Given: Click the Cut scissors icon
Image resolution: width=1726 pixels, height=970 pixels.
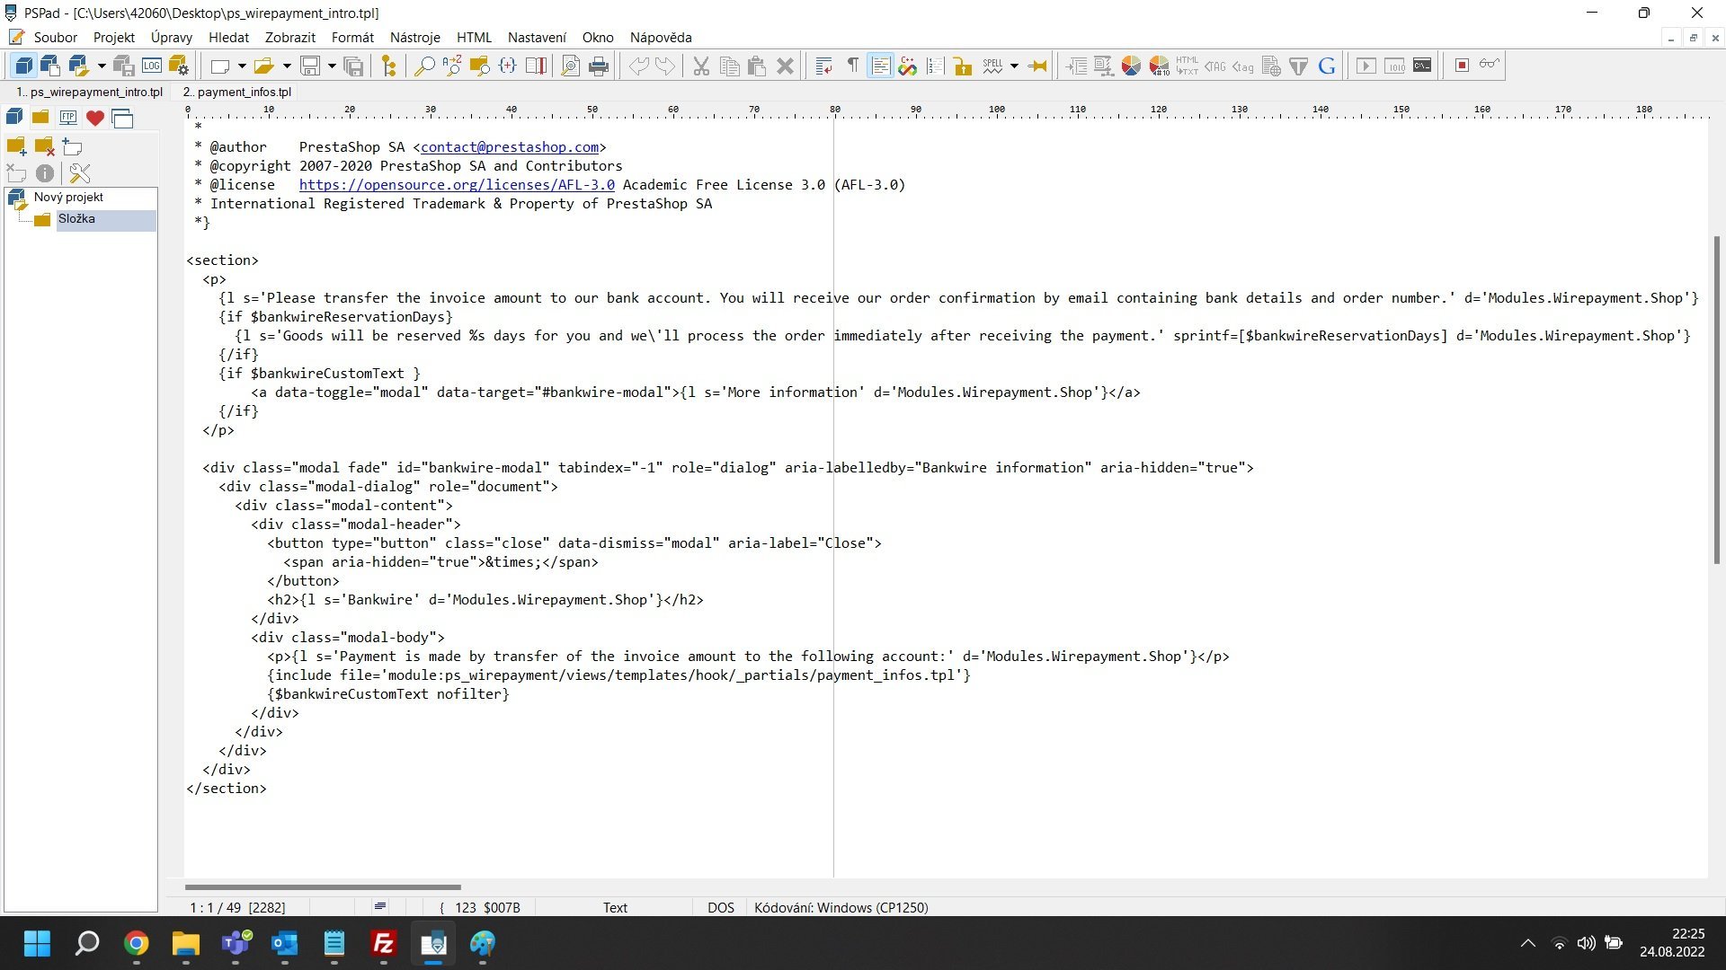Looking at the screenshot, I should pos(701,66).
